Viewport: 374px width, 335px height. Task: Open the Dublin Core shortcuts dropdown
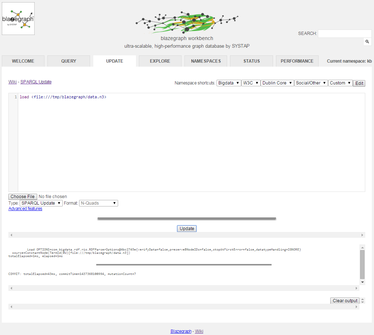277,83
